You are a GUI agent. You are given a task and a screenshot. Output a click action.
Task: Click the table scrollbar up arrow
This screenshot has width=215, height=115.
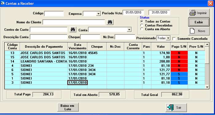pyautogui.click(x=207, y=44)
